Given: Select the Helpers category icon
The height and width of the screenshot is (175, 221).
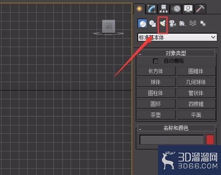Looking at the screenshot, I should [x=182, y=24].
